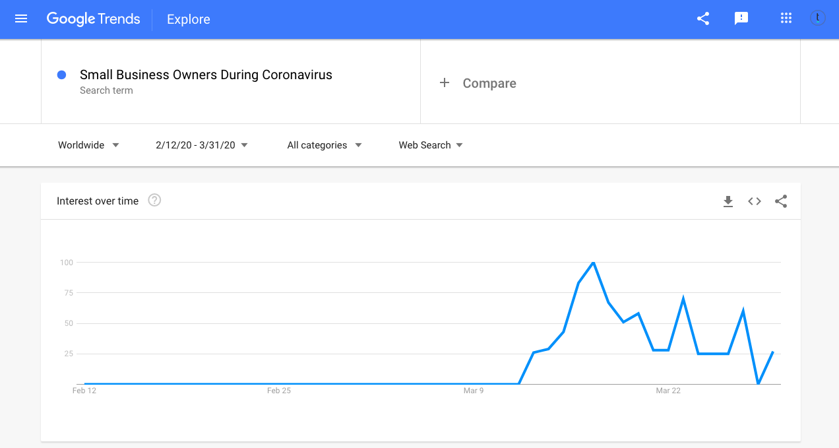Open the navigation hamburger menu
Viewport: 839px width, 448px height.
tap(20, 18)
